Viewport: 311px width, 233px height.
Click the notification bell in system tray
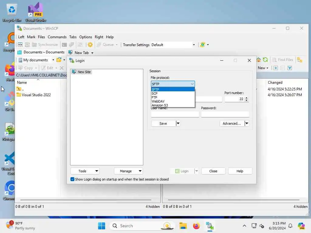point(290,226)
